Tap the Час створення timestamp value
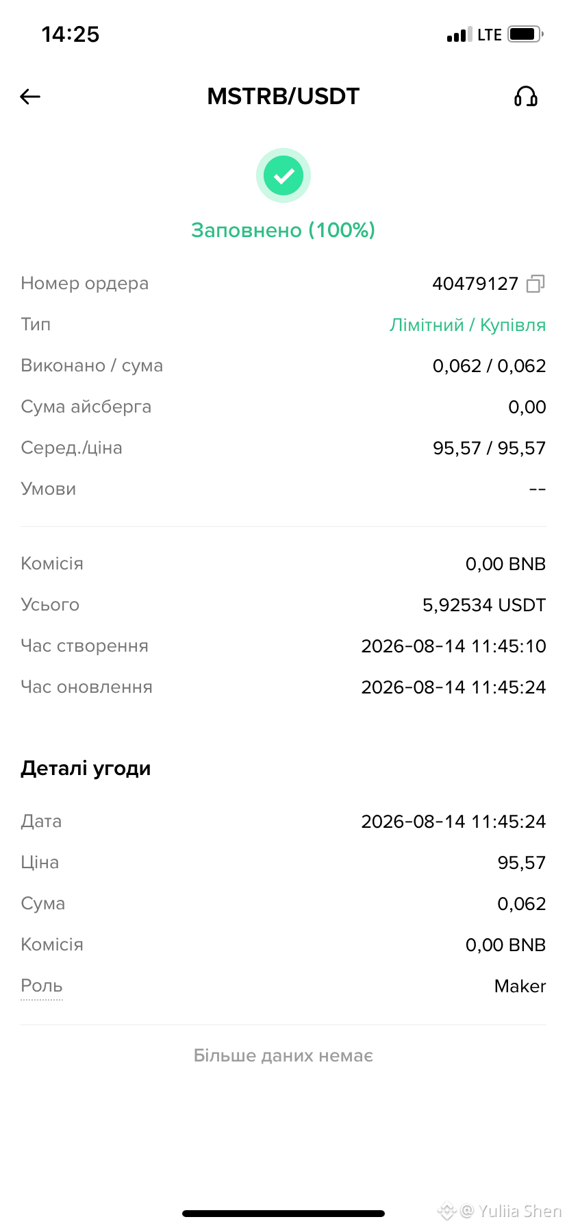567x1228 pixels. click(454, 646)
